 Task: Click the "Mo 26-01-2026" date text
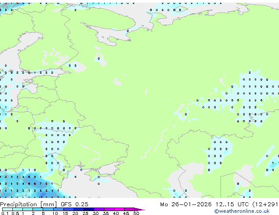click(186, 204)
